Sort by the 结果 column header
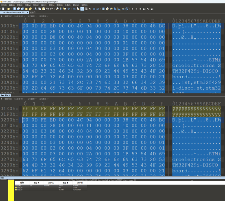Screen dimensions: 225x201 pyautogui.click(x=22, y=183)
